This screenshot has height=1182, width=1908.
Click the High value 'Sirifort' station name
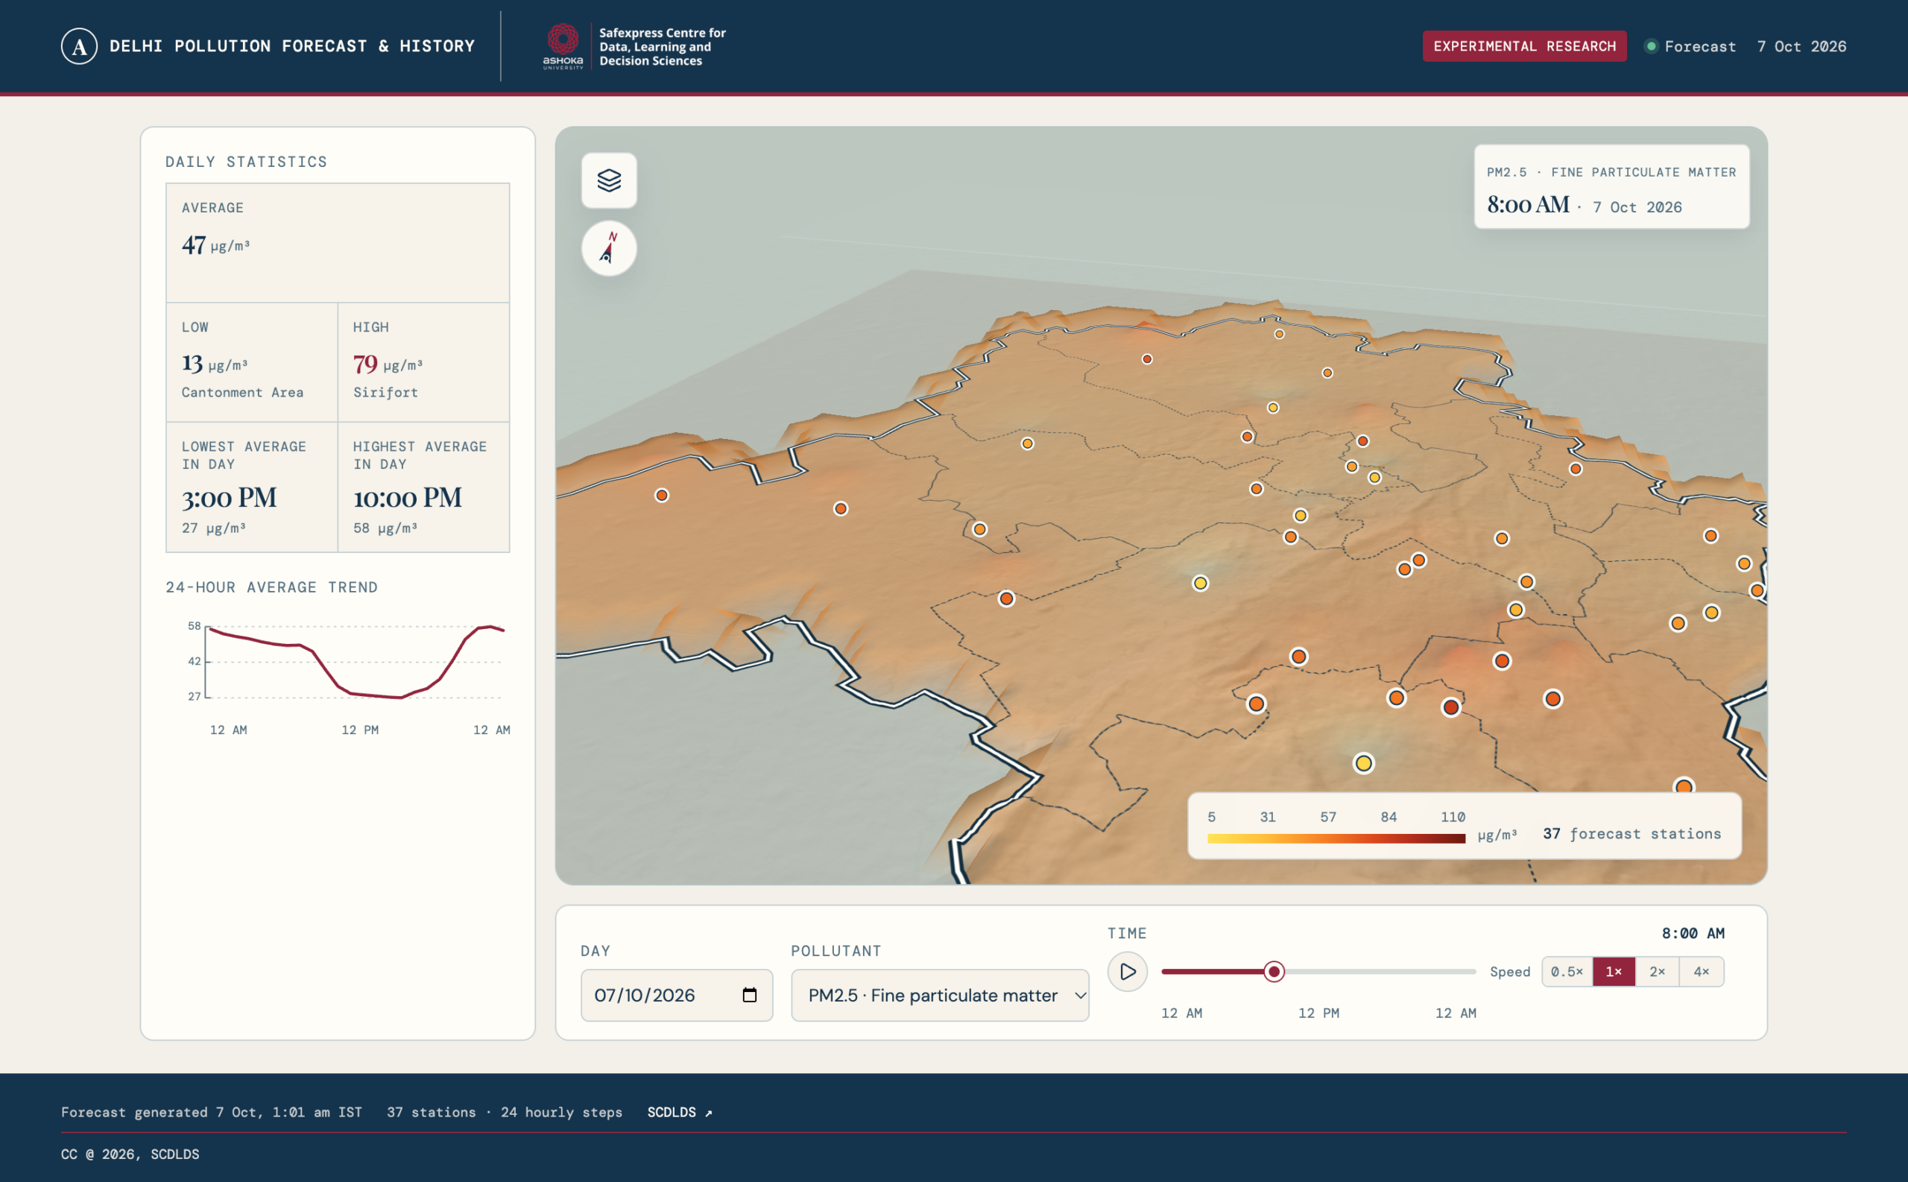385,393
